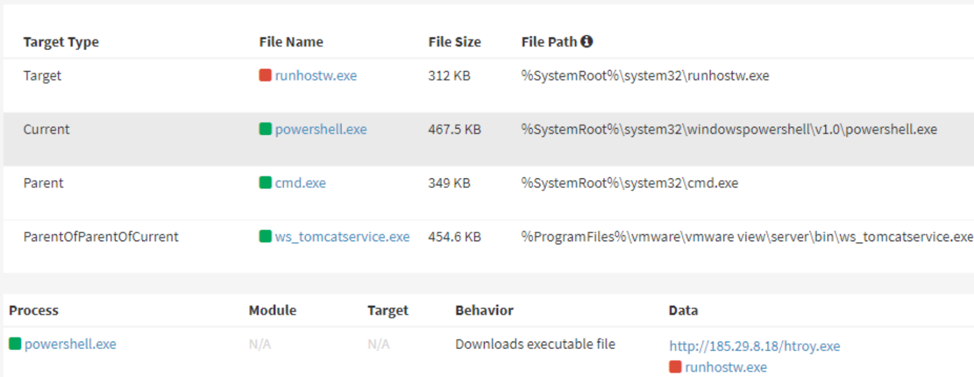Screen dimensions: 974x377
Task: Click the File Size column header
Action: [x=454, y=42]
